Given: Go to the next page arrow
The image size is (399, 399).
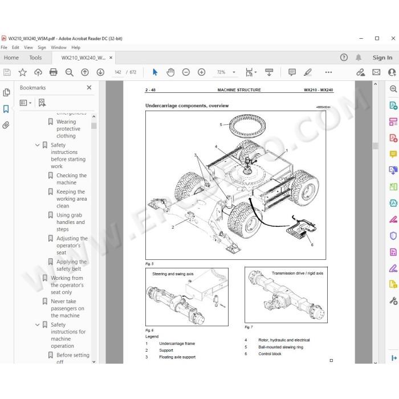Looking at the screenshot, I should [100, 72].
